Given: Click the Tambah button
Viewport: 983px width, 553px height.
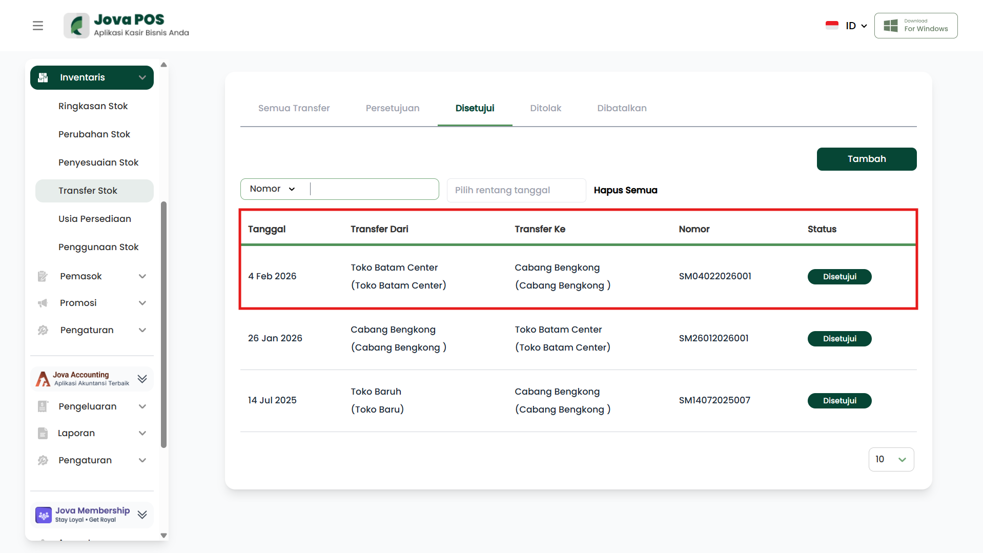Looking at the screenshot, I should tap(866, 159).
